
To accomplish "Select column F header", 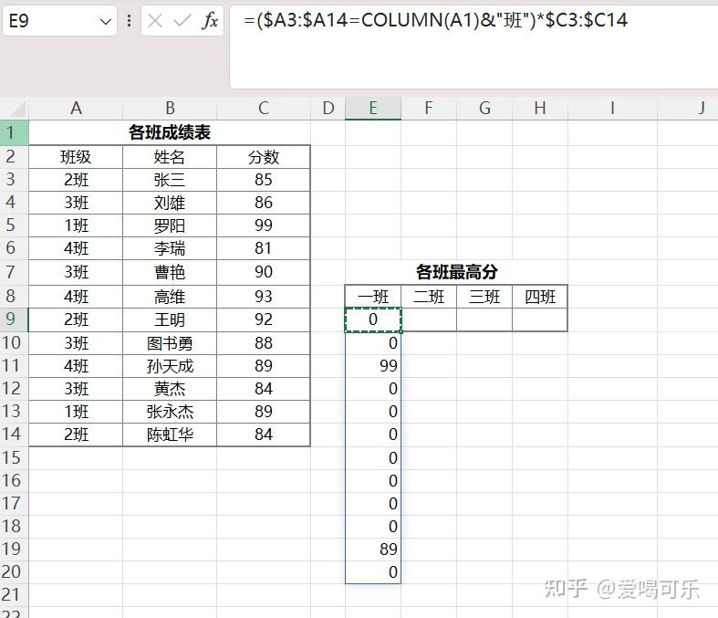I will point(429,109).
